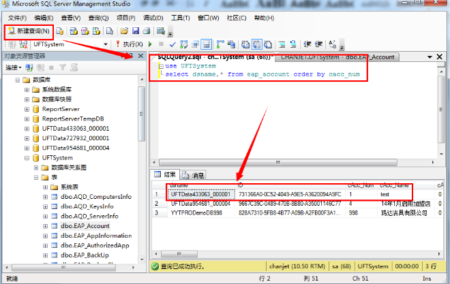Click the Uncomment Lines icon
Image resolution: width=450 pixels, height=284 pixels.
(x=293, y=44)
